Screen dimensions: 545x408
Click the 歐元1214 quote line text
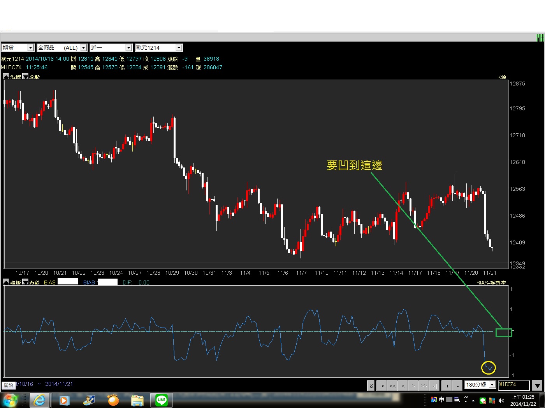(12, 59)
